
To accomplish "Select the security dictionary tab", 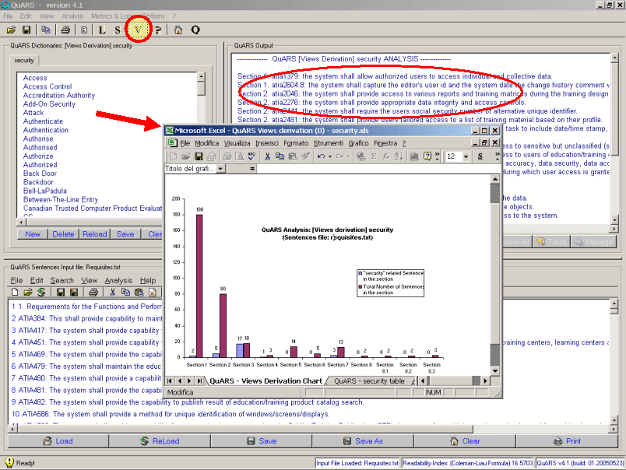I will point(24,60).
